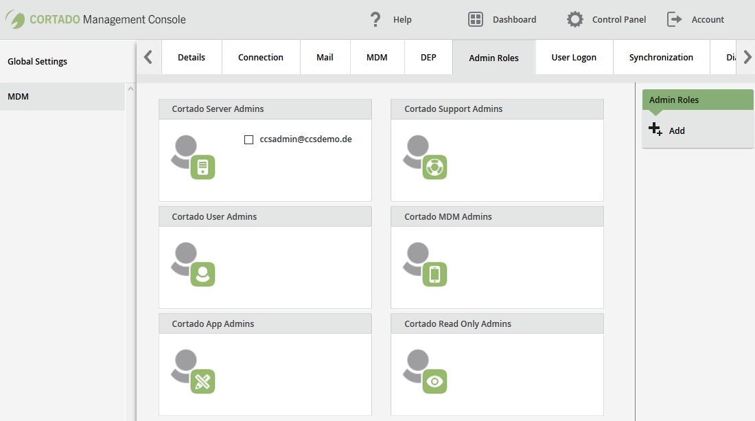Switch to the Details tab

[x=191, y=57]
